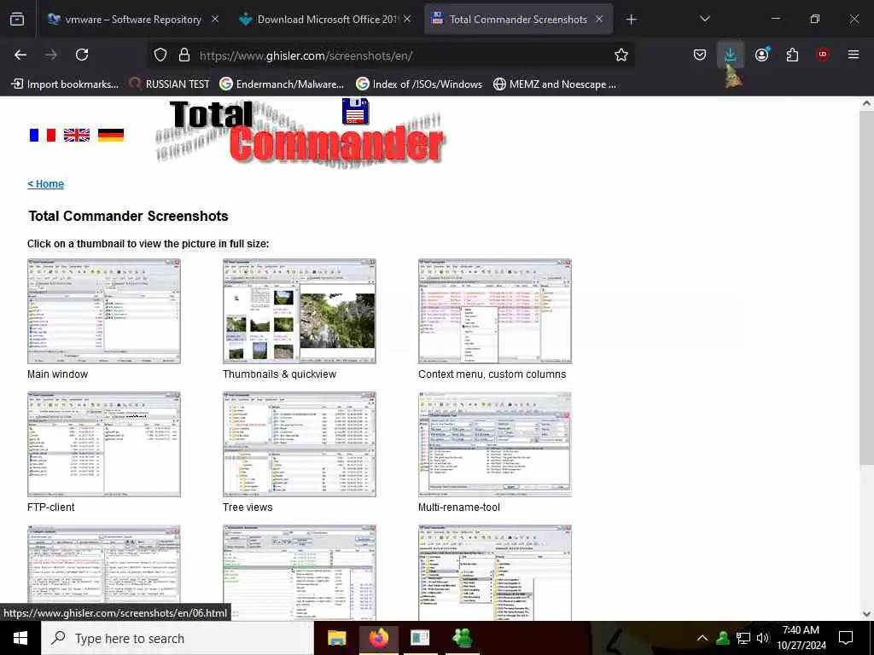
Task: Click scrollbar up arrow
Action: tap(866, 103)
